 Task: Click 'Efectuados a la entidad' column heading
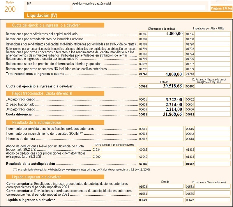coord(162,29)
